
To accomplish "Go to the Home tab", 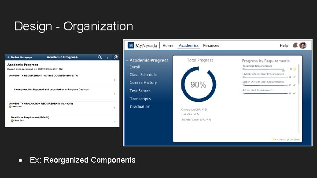I will pos(168,46).
